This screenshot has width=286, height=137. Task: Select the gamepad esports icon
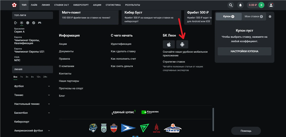click(x=40, y=23)
